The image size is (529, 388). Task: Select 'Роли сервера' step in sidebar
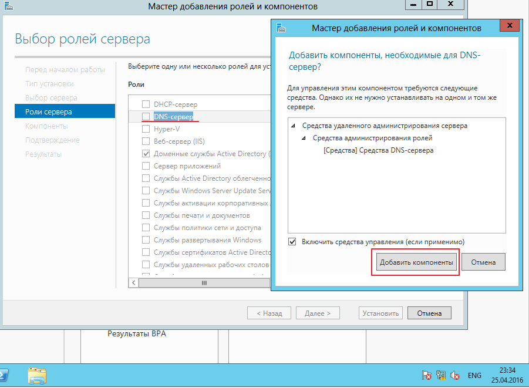click(x=65, y=112)
